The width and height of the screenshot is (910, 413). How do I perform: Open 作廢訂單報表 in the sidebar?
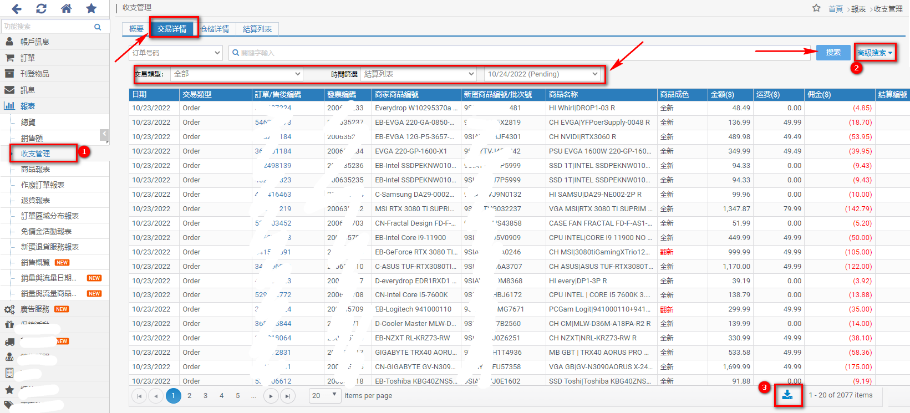[43, 185]
